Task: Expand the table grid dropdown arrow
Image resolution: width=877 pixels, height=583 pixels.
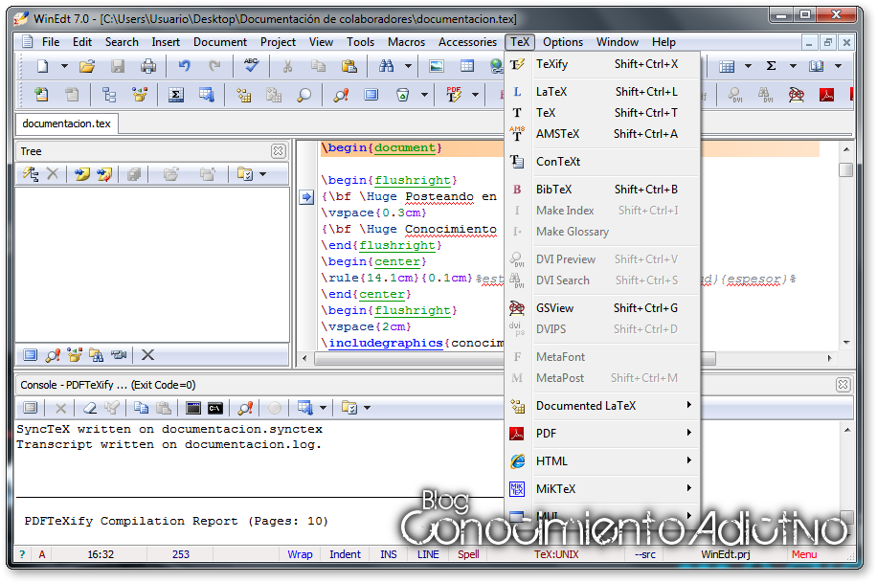Action: (749, 66)
